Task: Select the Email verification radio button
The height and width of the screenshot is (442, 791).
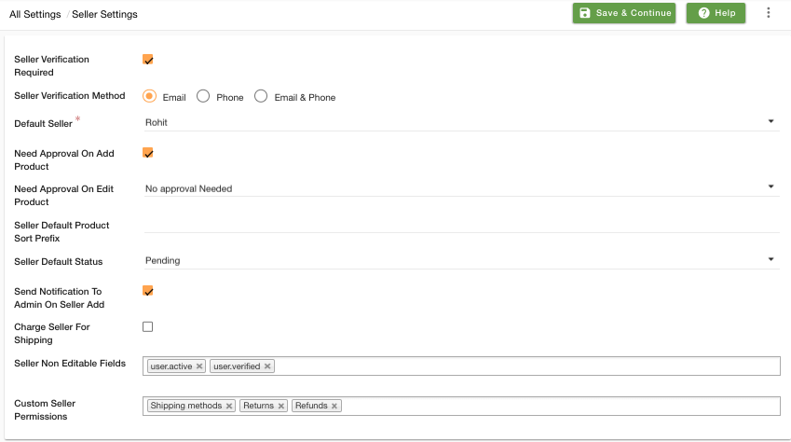Action: [x=149, y=96]
